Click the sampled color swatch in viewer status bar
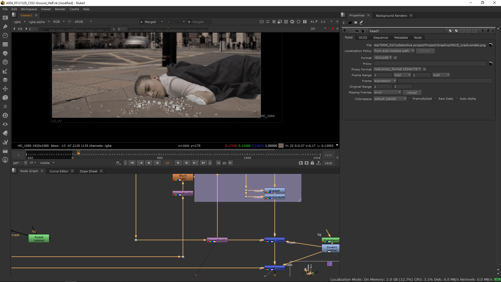The image size is (501, 282). point(281,146)
